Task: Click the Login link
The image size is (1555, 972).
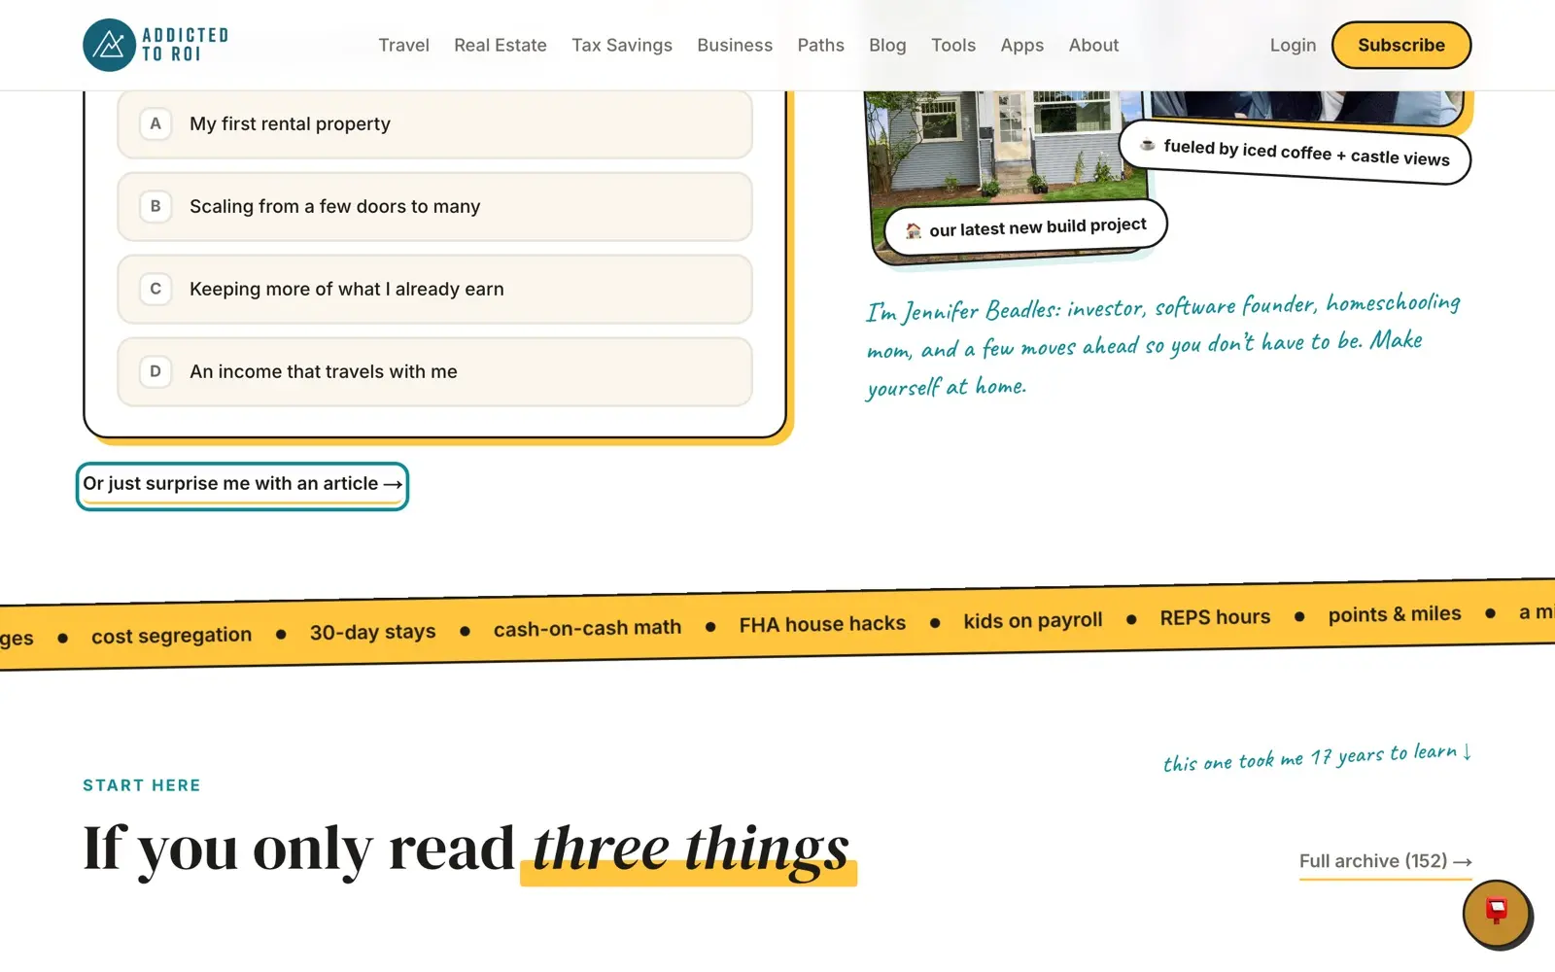Action: [x=1293, y=45]
